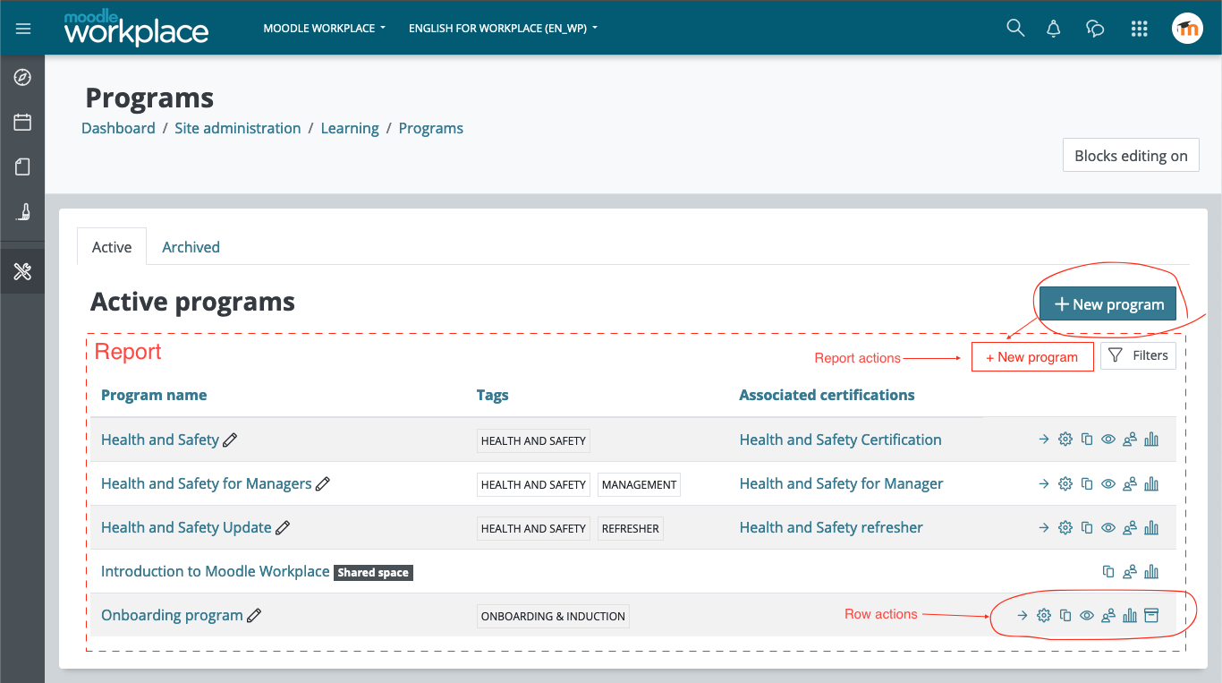Viewport: 1222px width, 683px height.
Task: Click arrow icon in Health and Safety Update row
Action: click(1044, 527)
